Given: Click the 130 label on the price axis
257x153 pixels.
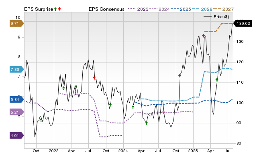Looking at the screenshot, I should (240, 42).
